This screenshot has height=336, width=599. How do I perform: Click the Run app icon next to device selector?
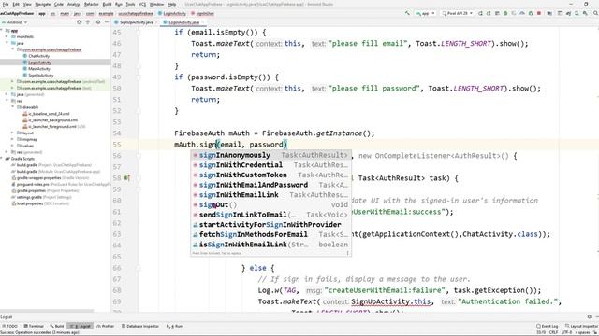click(x=480, y=13)
